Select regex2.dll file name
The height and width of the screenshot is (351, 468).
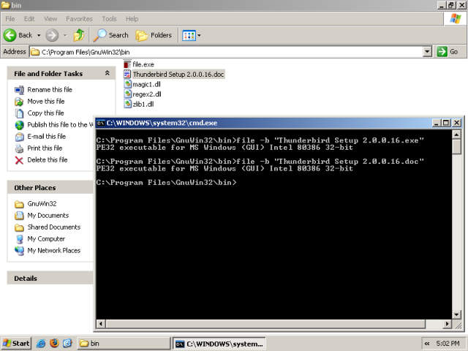147,94
